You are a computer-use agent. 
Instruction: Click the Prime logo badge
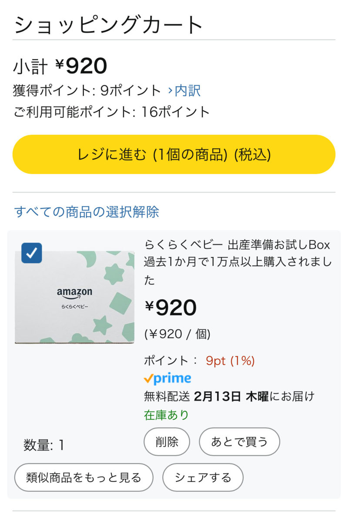point(167,379)
